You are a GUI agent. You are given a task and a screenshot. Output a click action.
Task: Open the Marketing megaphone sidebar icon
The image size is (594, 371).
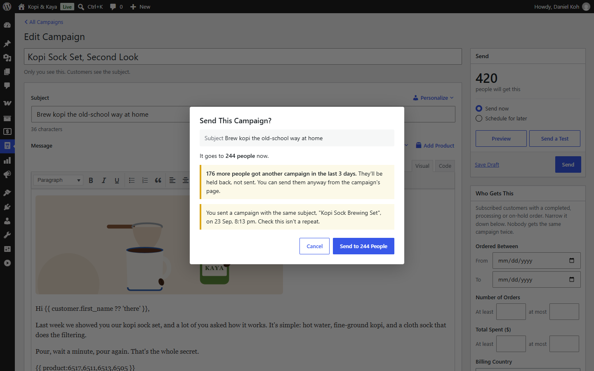coord(7,175)
